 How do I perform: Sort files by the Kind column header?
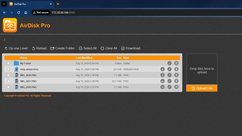pyautogui.click(x=126, y=58)
